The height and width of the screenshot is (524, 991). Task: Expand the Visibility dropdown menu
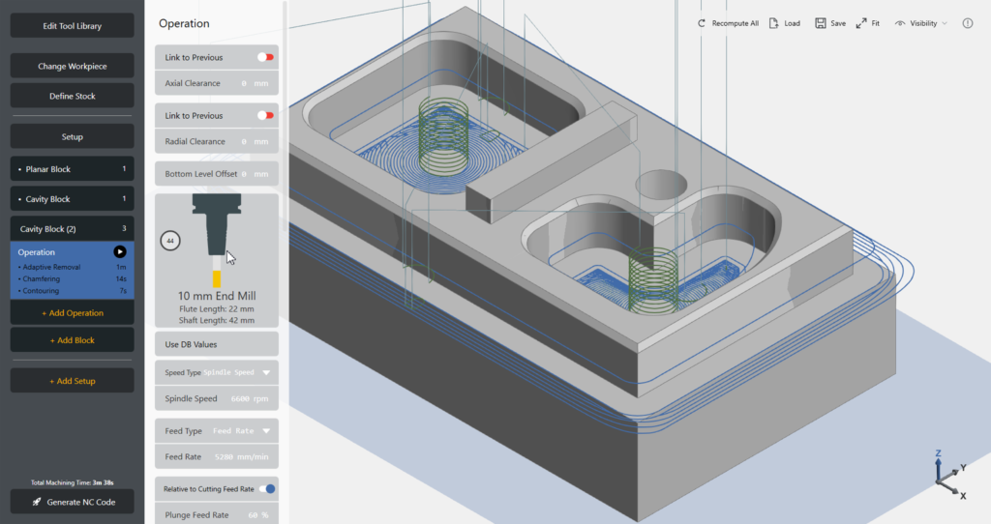920,23
